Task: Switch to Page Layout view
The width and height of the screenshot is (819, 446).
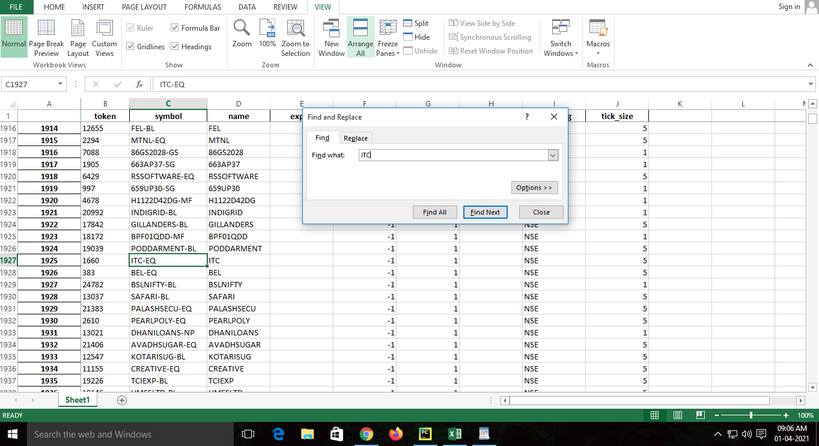Action: coord(78,37)
